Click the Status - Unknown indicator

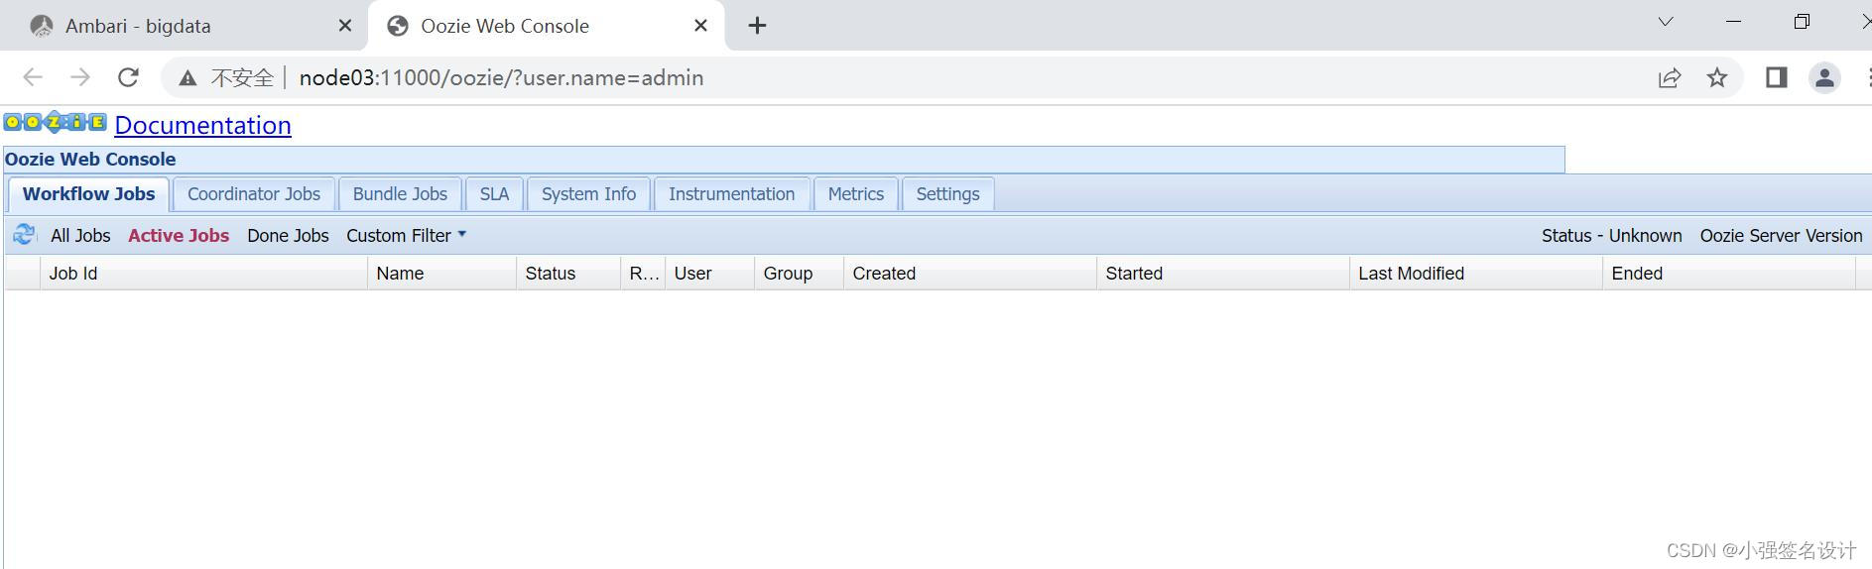(1611, 236)
